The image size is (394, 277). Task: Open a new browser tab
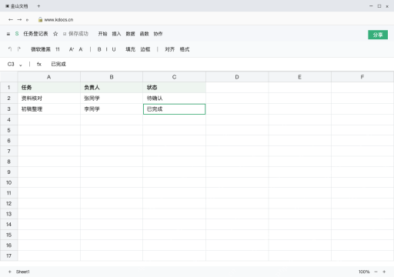(38, 6)
